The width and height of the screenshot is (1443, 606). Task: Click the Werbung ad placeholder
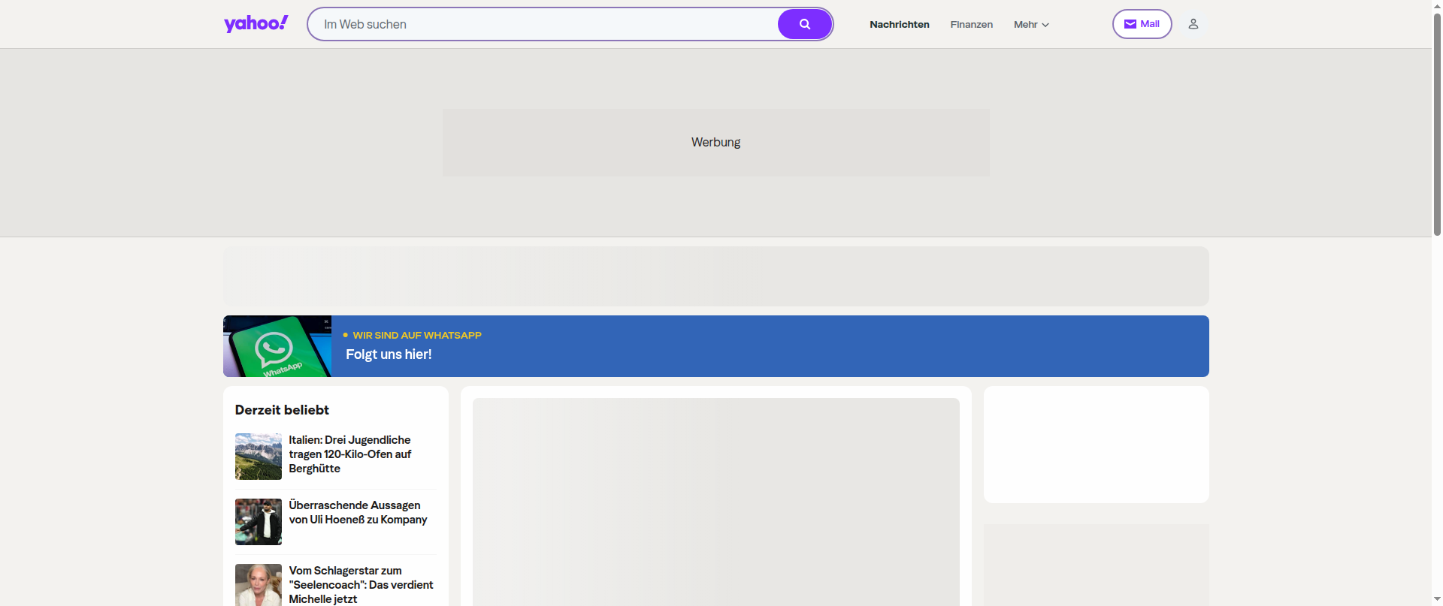pos(715,143)
